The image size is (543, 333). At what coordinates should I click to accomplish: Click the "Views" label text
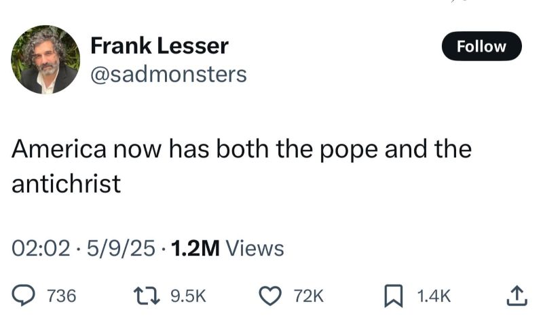255,249
